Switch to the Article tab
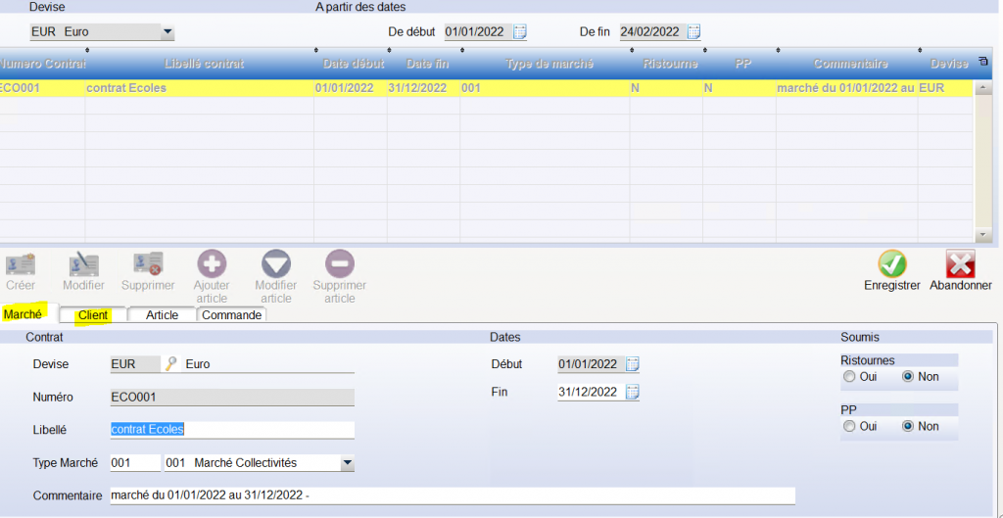The height and width of the screenshot is (518, 1003). (162, 315)
